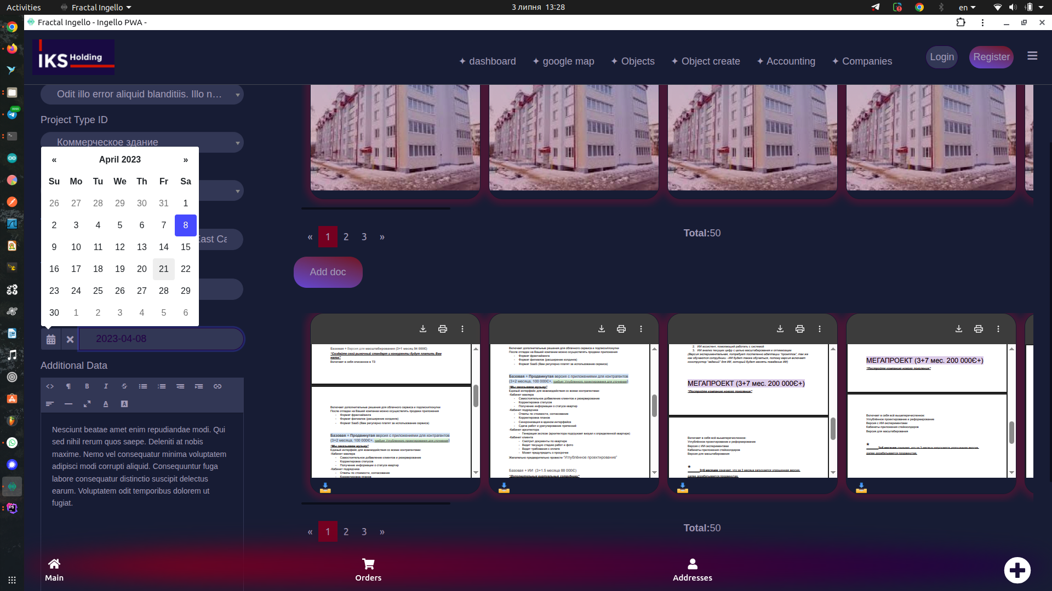The image size is (1052, 591).
Task: Toggle bold formatting in Additional Data editor
Action: 87,386
